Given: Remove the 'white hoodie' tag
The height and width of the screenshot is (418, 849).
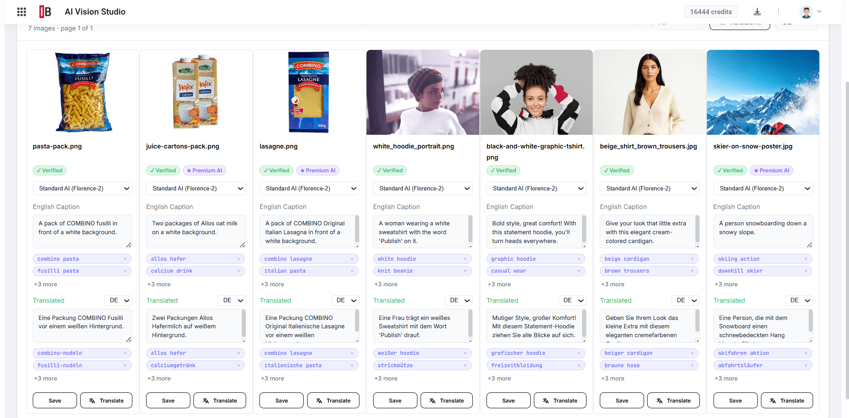Looking at the screenshot, I should [465, 259].
